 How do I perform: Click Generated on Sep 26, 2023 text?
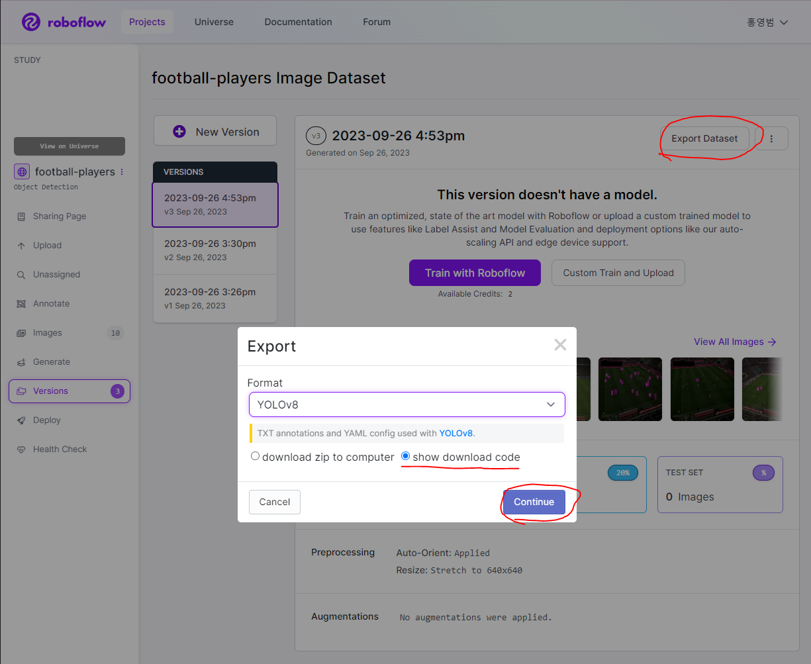pyautogui.click(x=358, y=153)
